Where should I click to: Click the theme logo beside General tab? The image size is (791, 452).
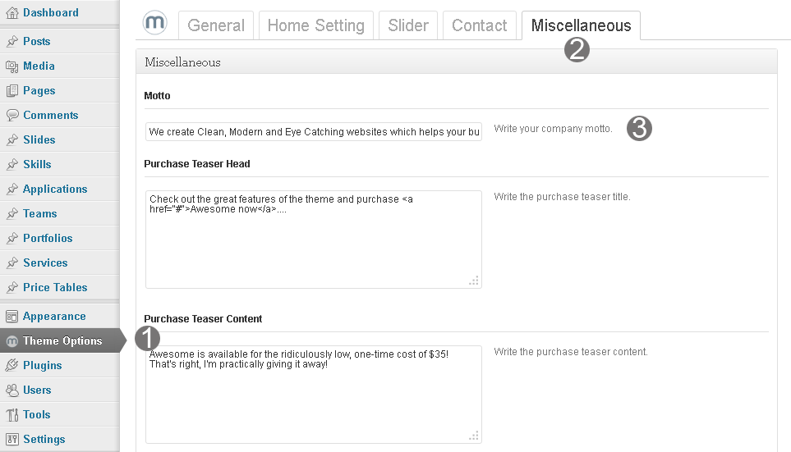pos(154,23)
